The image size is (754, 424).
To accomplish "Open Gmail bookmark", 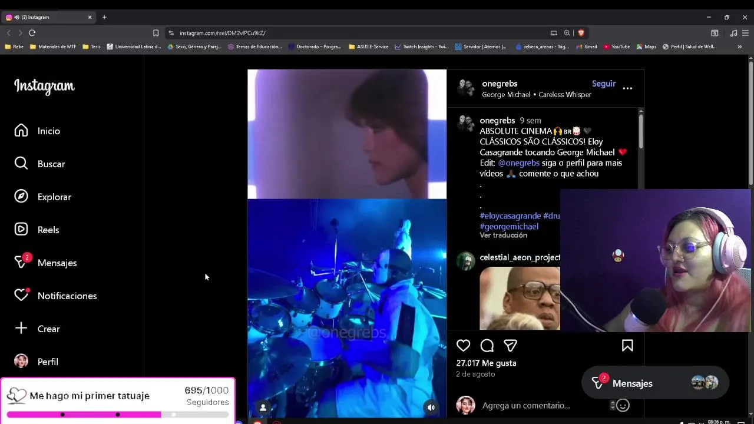I will 587,47.
